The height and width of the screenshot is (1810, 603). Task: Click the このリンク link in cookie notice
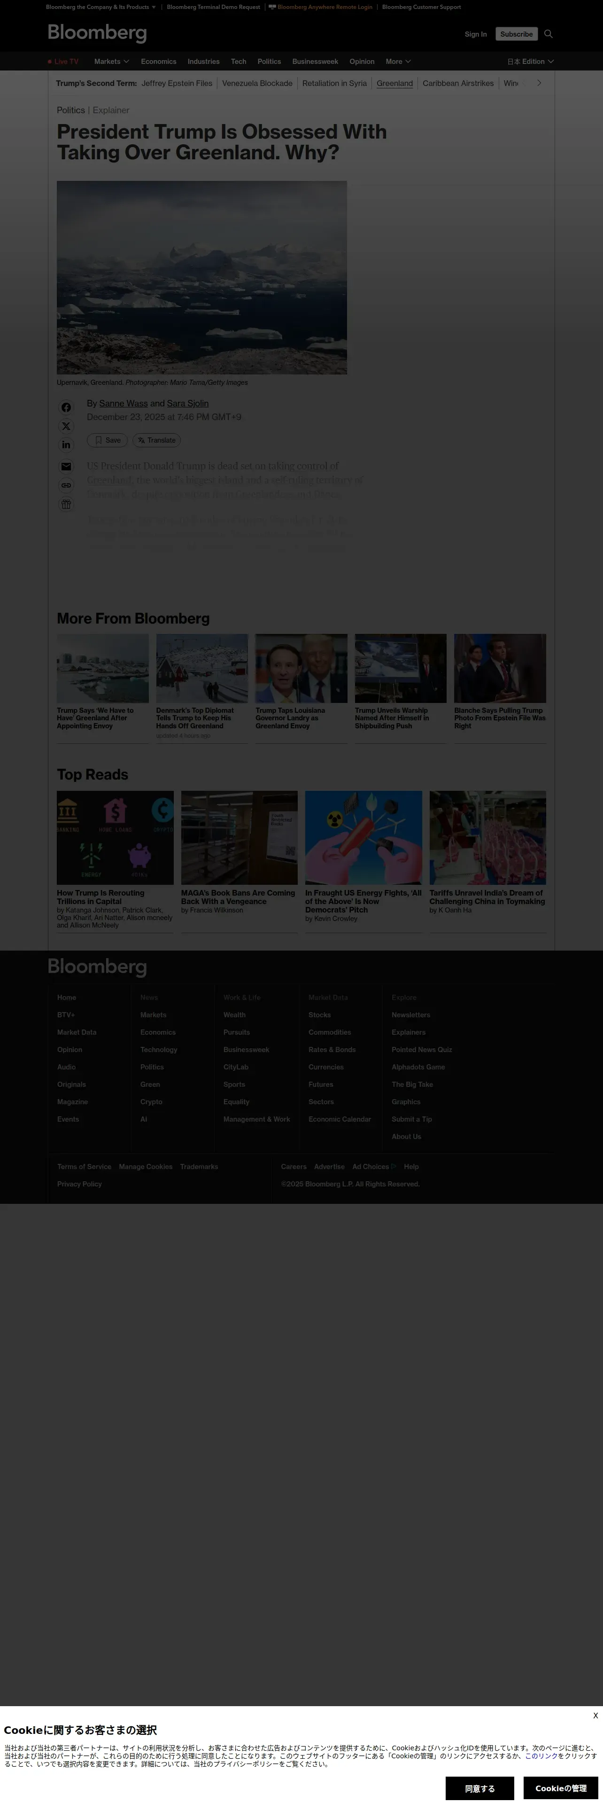[541, 1756]
